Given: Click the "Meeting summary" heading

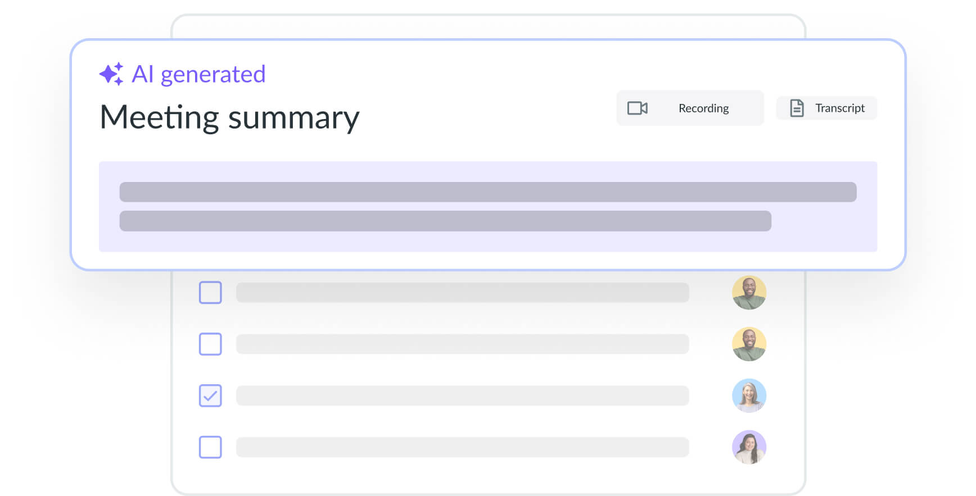Looking at the screenshot, I should pyautogui.click(x=229, y=117).
